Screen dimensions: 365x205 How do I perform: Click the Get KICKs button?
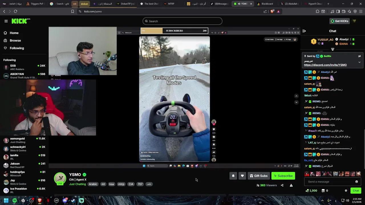339,21
